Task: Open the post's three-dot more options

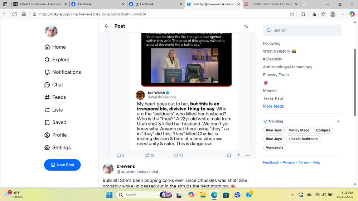Action: [x=248, y=155]
